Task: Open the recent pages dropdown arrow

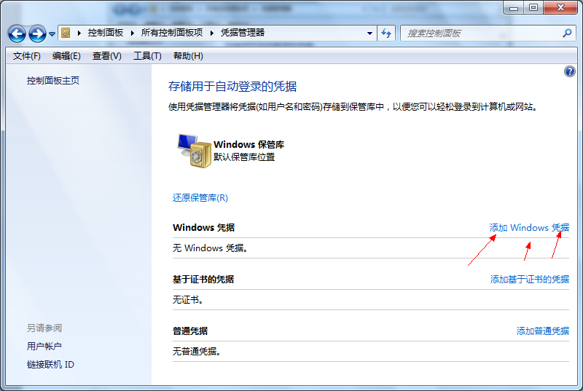Action: (52, 33)
